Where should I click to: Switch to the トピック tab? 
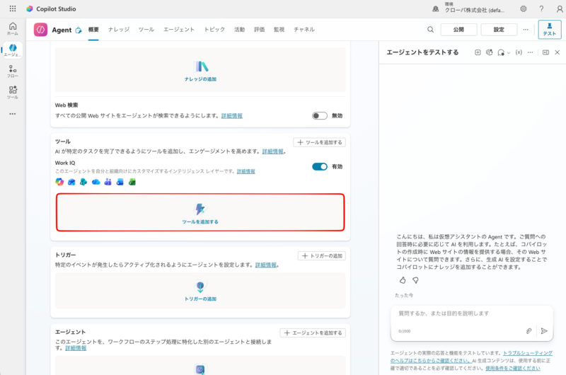click(x=214, y=30)
